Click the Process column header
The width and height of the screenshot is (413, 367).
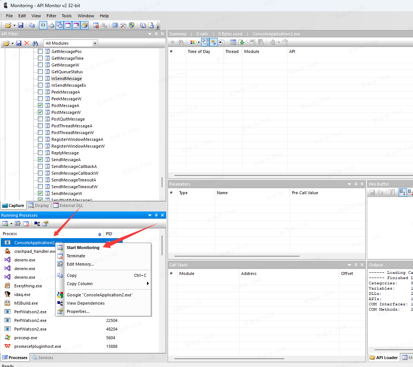[52, 234]
